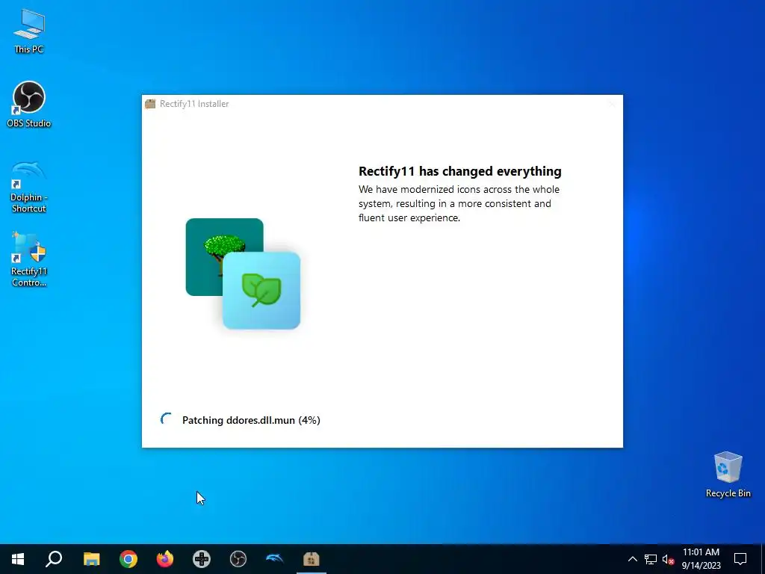Show hidden system tray icons

[x=632, y=559]
